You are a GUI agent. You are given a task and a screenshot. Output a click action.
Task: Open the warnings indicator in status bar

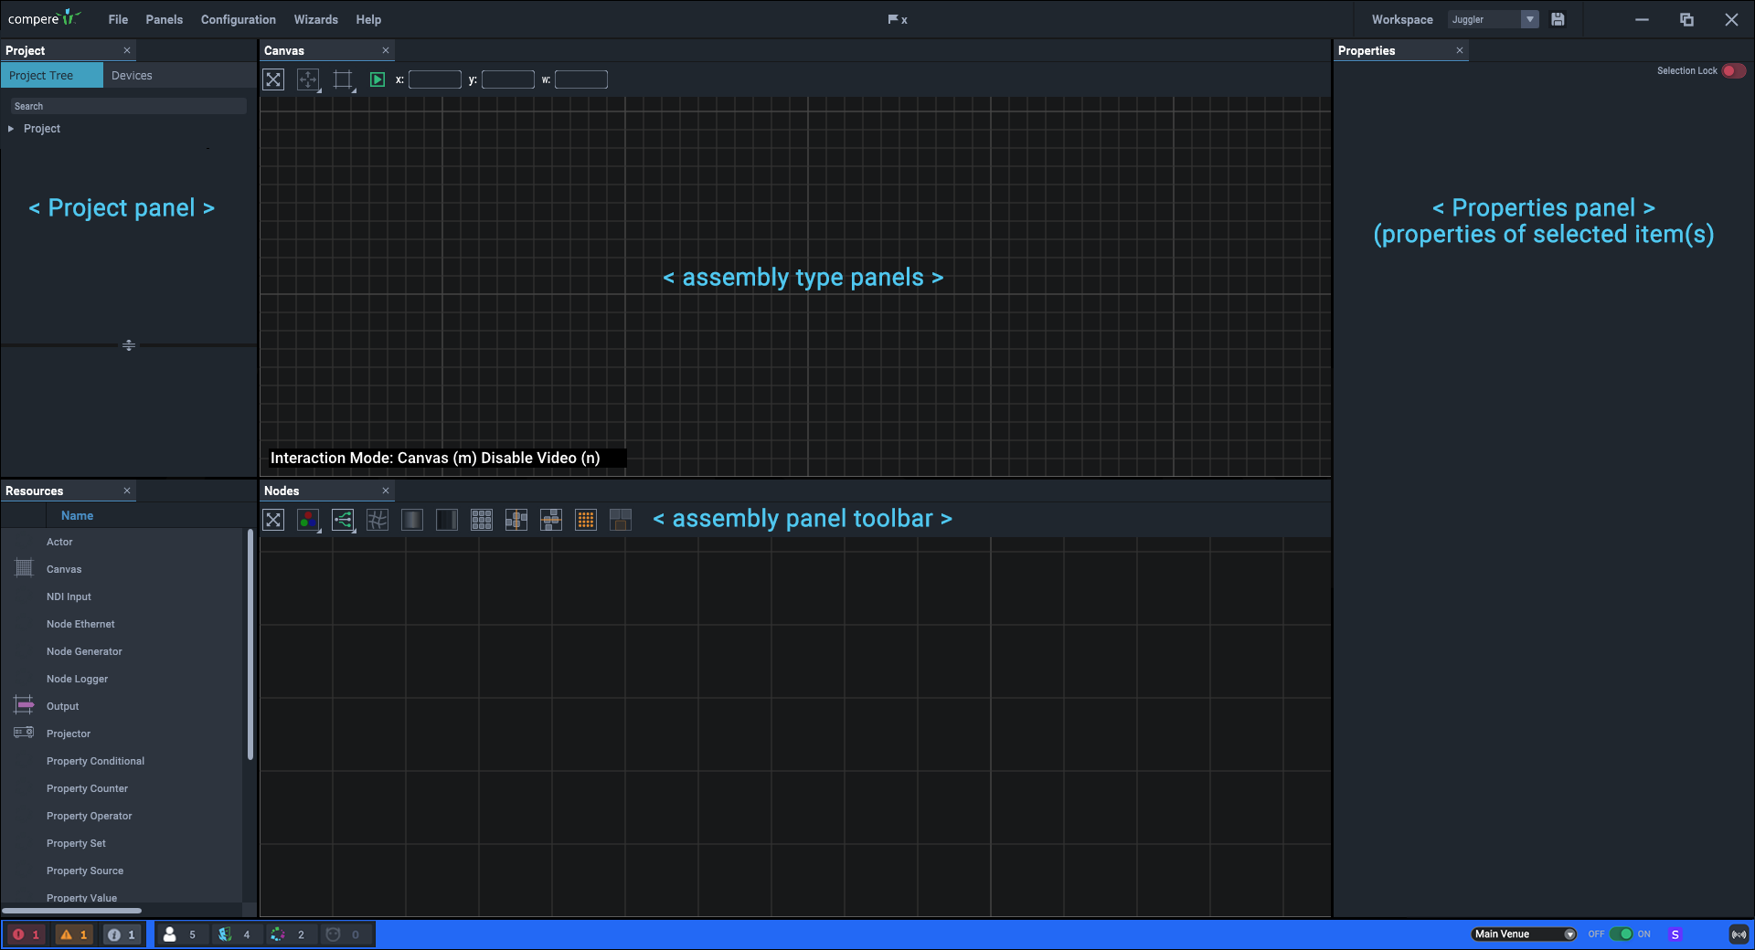pyautogui.click(x=74, y=934)
